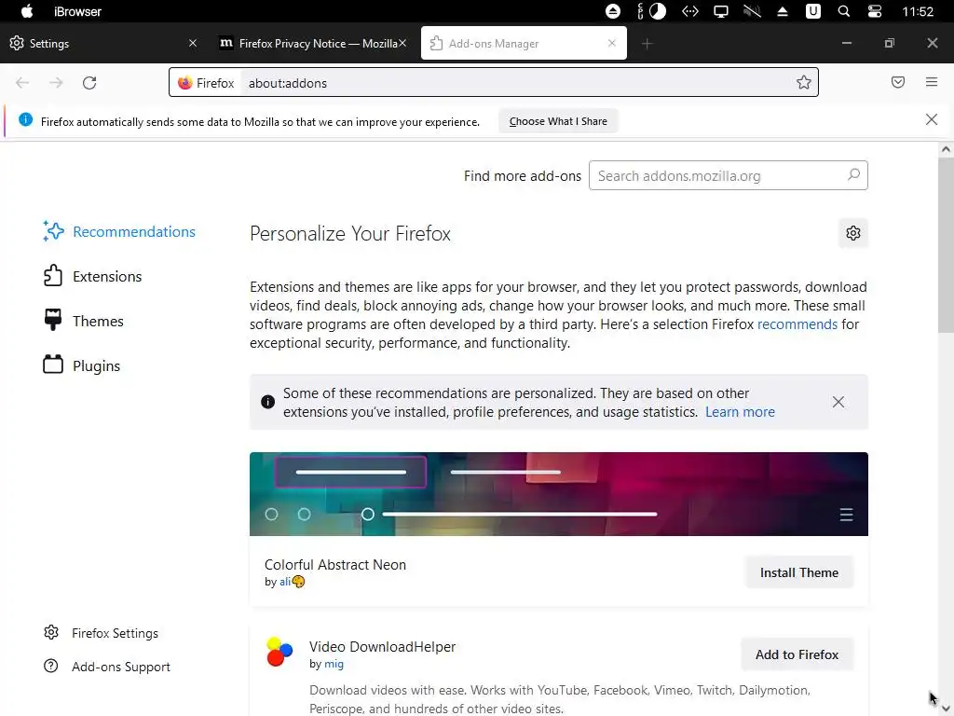Bookmark this page with the star
The height and width of the screenshot is (716, 954).
click(803, 82)
